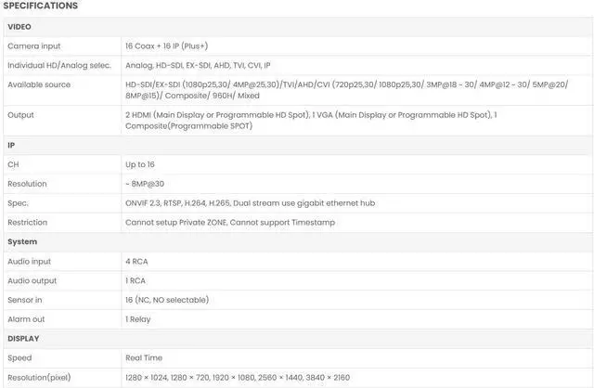Click the Available source row label
This screenshot has width=594, height=388.
pos(39,84)
